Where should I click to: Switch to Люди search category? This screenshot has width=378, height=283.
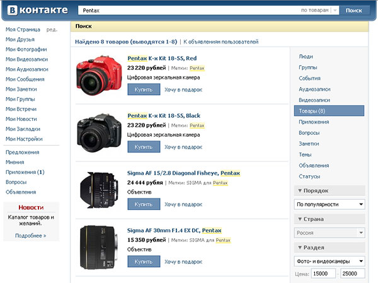click(306, 57)
